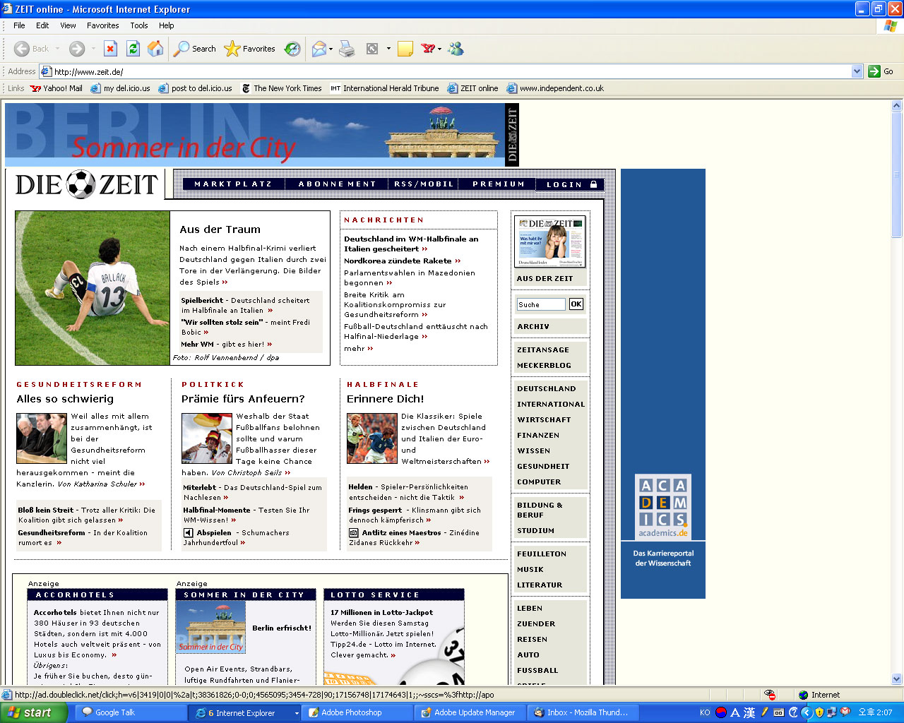904x723 pixels.
Task: Open the Tools menu
Action: (138, 25)
